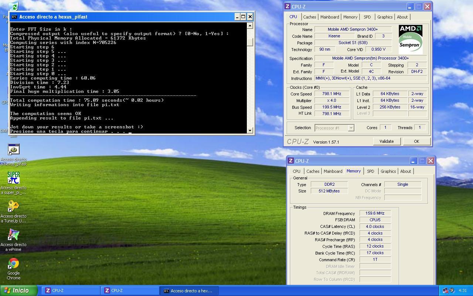Screen dimensions: 473x296
Task: Switch to CPU tab in the Memory window
Action: pos(296,171)
